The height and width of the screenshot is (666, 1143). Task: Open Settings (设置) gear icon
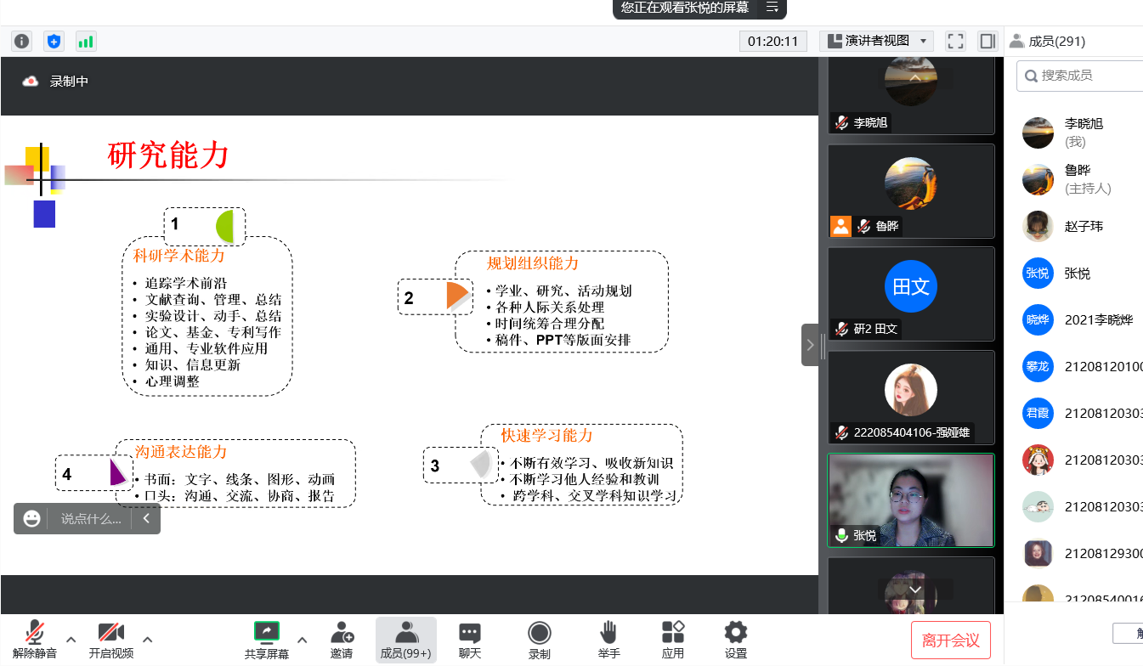735,640
